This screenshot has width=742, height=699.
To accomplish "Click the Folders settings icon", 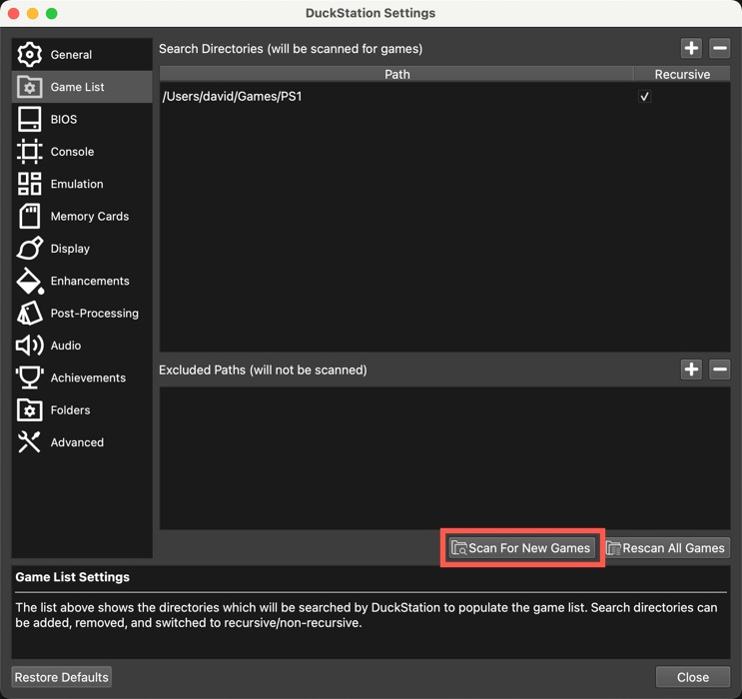I will point(29,409).
